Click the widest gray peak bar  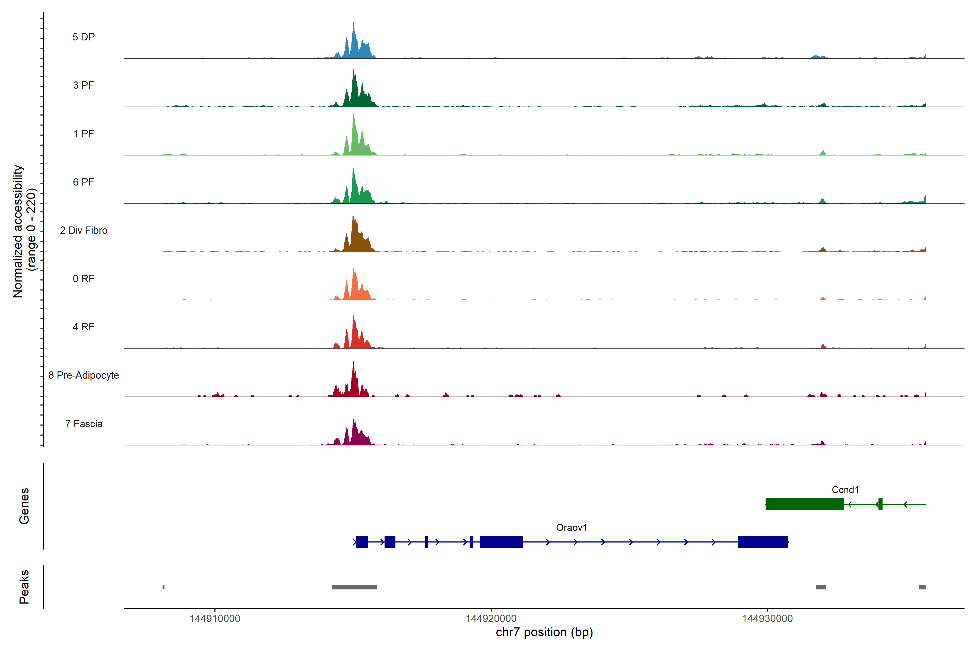click(x=354, y=587)
